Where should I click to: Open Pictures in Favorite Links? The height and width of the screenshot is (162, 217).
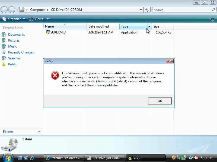coord(14,40)
